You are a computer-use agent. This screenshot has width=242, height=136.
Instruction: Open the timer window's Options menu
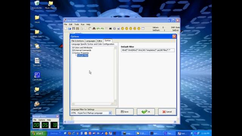[42, 120]
